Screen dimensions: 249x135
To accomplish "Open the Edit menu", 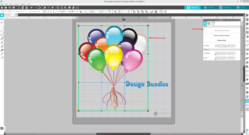I will coord(6,4).
